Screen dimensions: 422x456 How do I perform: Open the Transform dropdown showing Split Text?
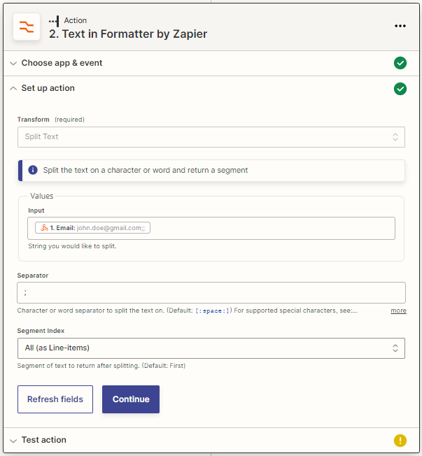click(211, 136)
